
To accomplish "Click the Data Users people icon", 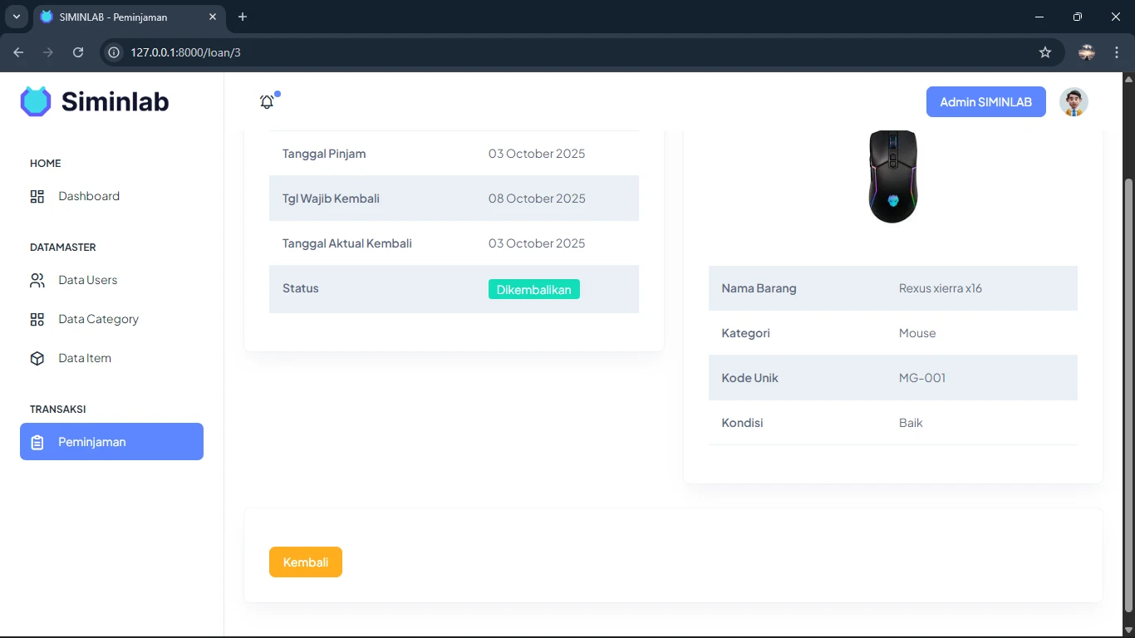I will click(37, 281).
